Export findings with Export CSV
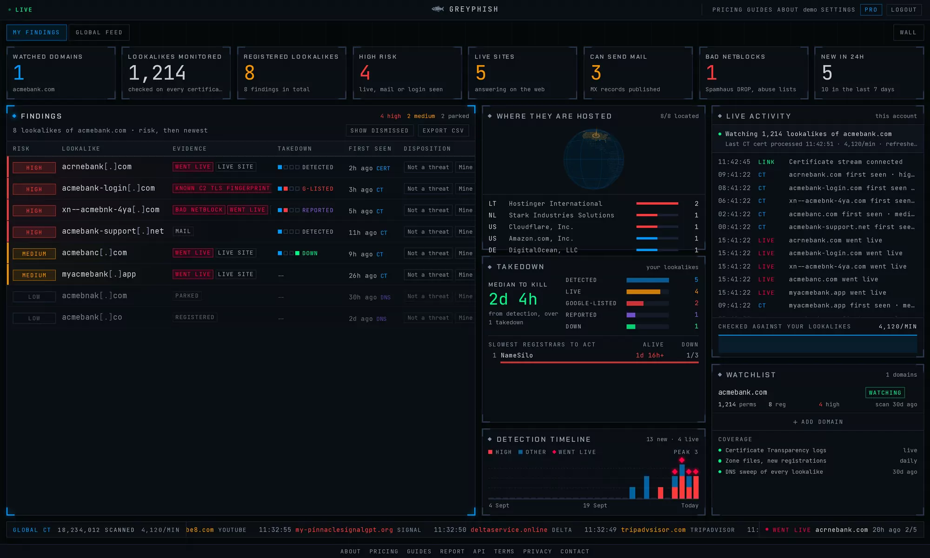Screen dimensions: 930x558 (443, 131)
